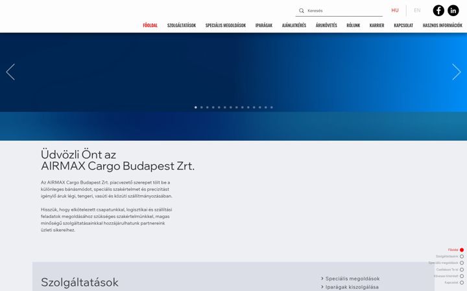Switch language to EN

pos(417,10)
